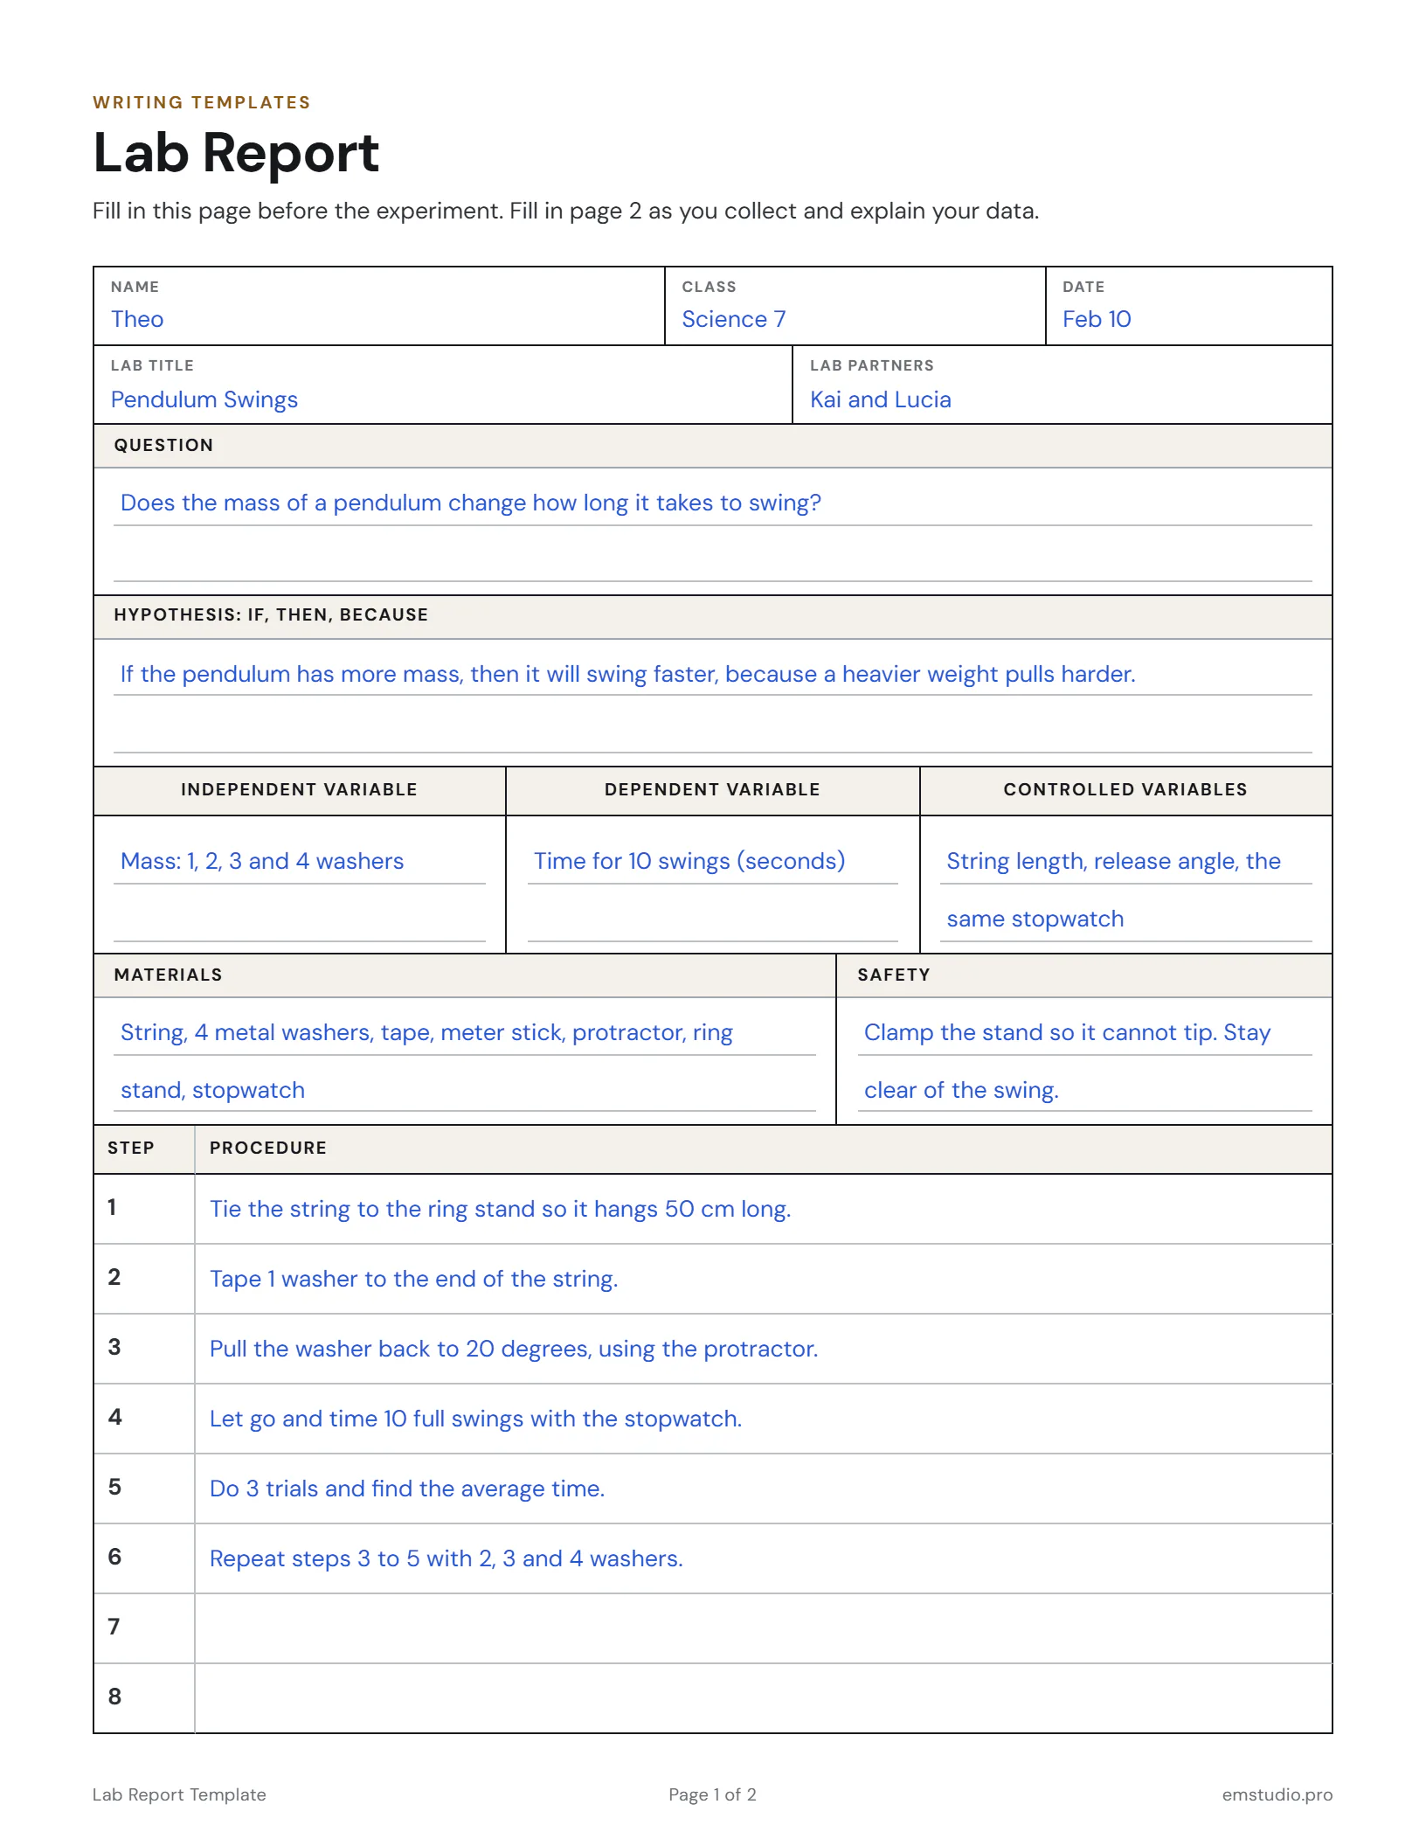Edit the Lab Title field "Pendulum Swings"
1426x1846 pixels.
[442, 385]
